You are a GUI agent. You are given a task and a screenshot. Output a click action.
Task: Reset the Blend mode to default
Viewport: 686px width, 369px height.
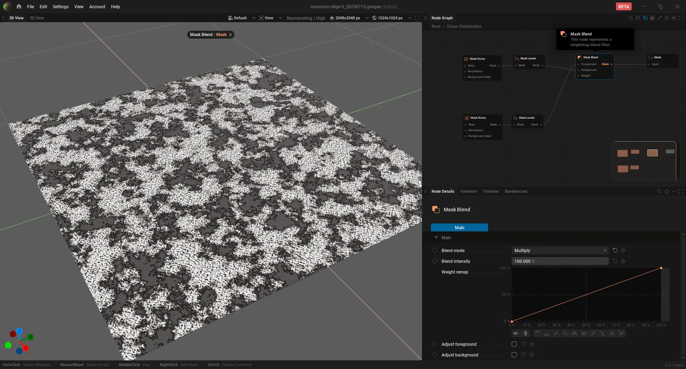[615, 250]
